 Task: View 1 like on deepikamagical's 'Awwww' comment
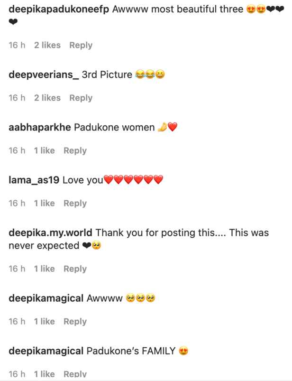[x=44, y=321]
